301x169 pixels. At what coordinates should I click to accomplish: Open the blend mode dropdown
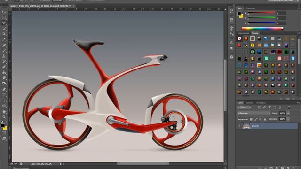pyautogui.click(x=253, y=114)
